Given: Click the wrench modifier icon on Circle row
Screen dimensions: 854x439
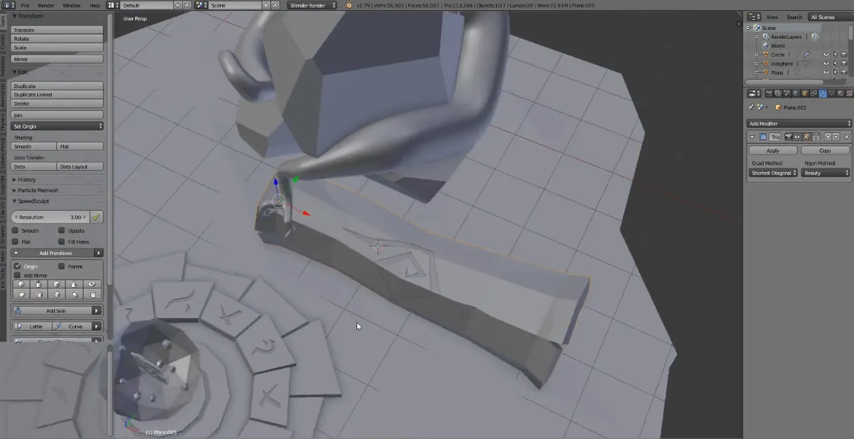Looking at the screenshot, I should click(x=807, y=54).
